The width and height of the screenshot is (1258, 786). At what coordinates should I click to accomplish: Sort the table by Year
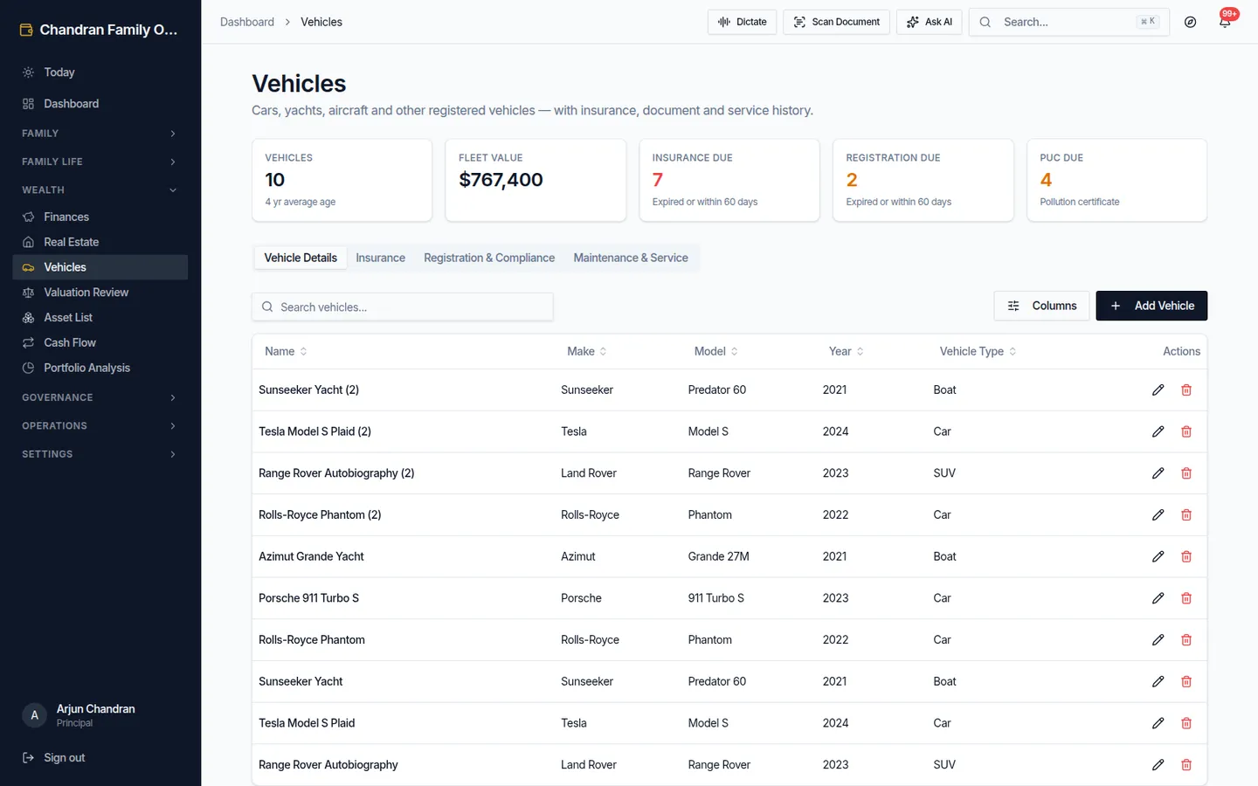tap(846, 351)
